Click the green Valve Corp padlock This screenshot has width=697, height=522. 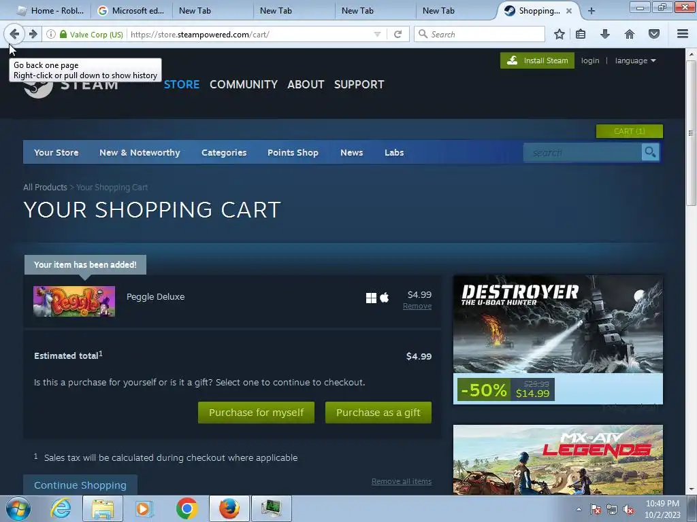[x=63, y=34]
